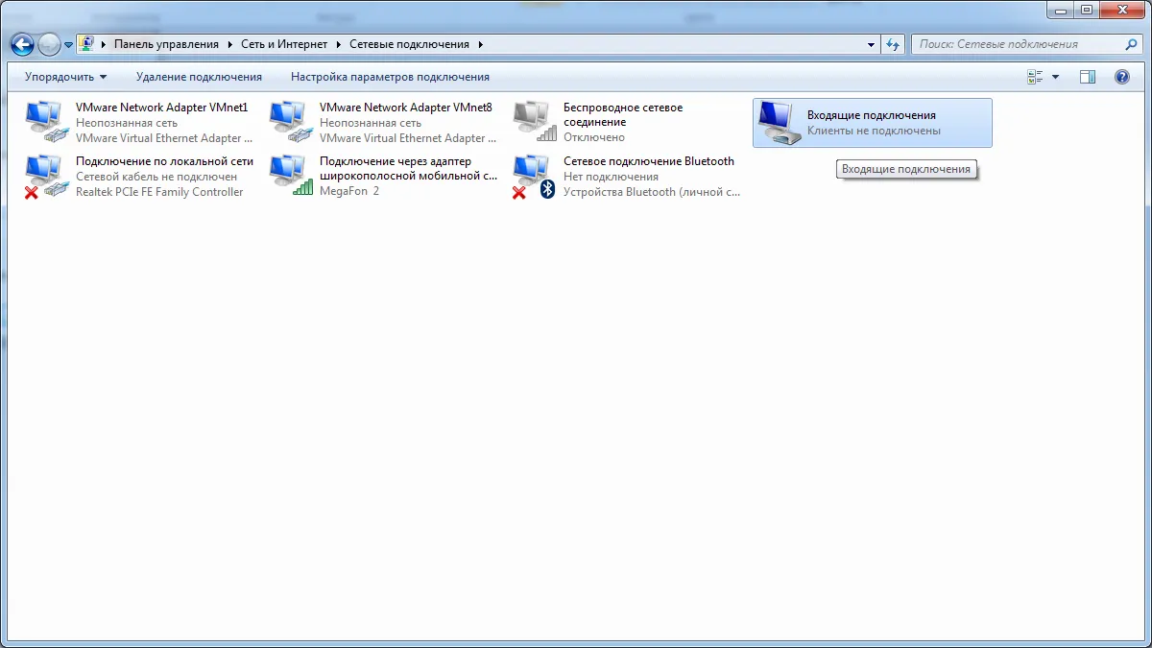
Task: Click Настройка параметров подключения in toolbar
Action: [x=390, y=77]
